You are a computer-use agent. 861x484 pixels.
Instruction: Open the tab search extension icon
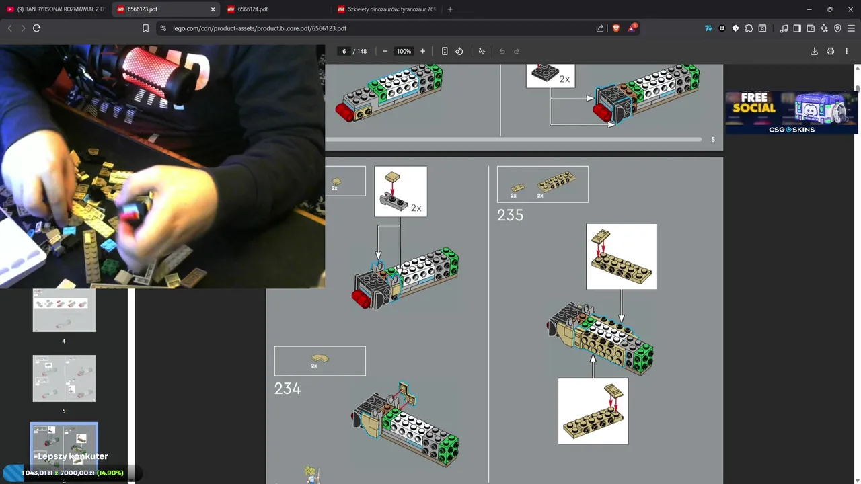[762, 28]
